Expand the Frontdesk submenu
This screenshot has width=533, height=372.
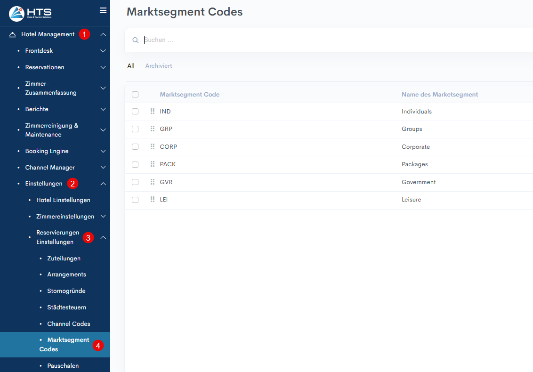tap(103, 51)
